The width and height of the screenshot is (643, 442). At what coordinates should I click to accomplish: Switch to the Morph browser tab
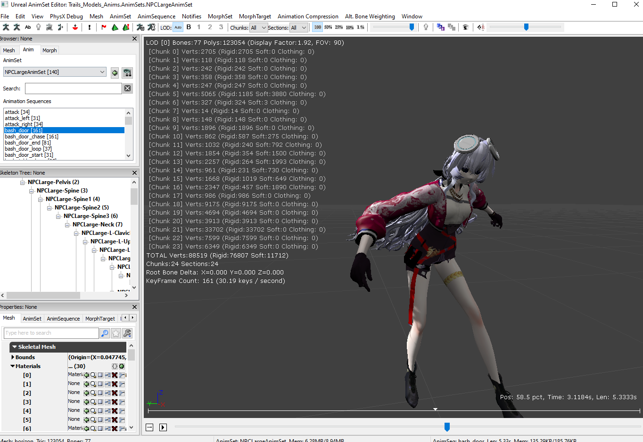49,50
